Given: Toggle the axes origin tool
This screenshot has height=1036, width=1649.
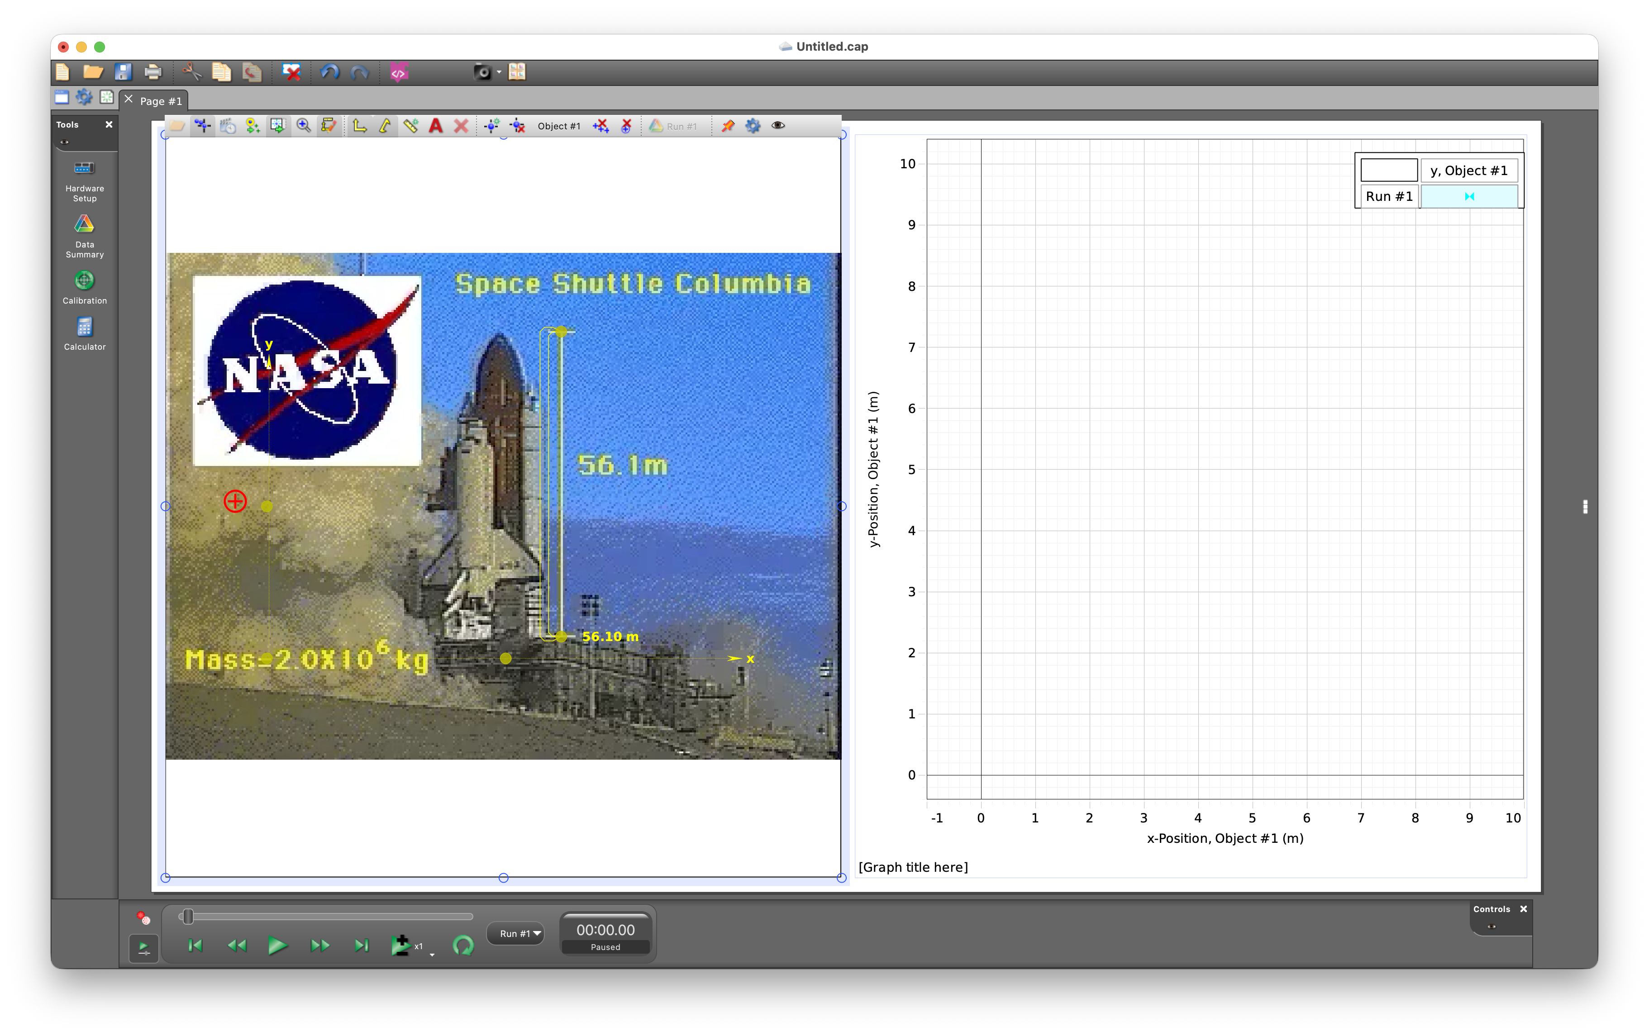Looking at the screenshot, I should (359, 125).
